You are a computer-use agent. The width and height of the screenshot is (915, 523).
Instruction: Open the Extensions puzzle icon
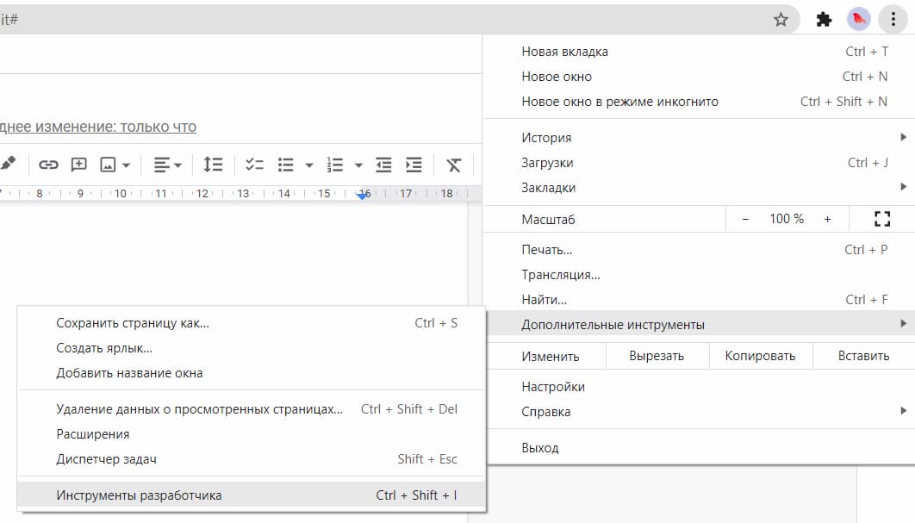click(824, 20)
